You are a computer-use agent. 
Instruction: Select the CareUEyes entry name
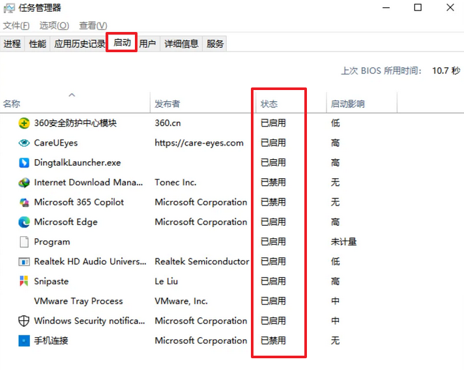pos(56,143)
